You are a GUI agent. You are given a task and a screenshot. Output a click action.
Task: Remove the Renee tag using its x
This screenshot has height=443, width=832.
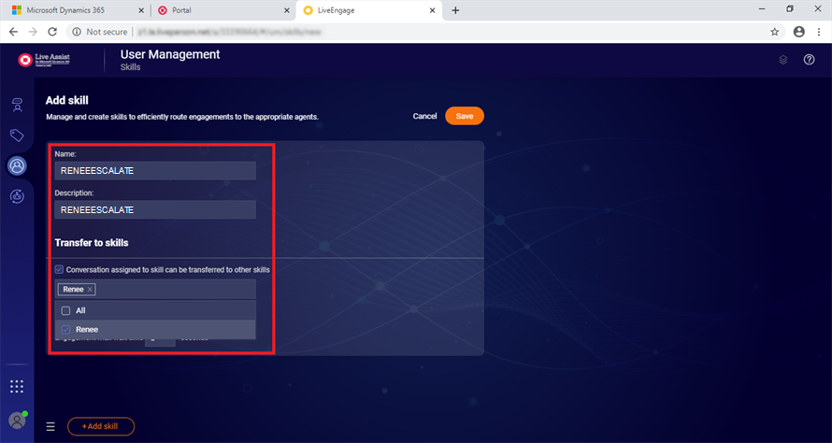point(91,290)
